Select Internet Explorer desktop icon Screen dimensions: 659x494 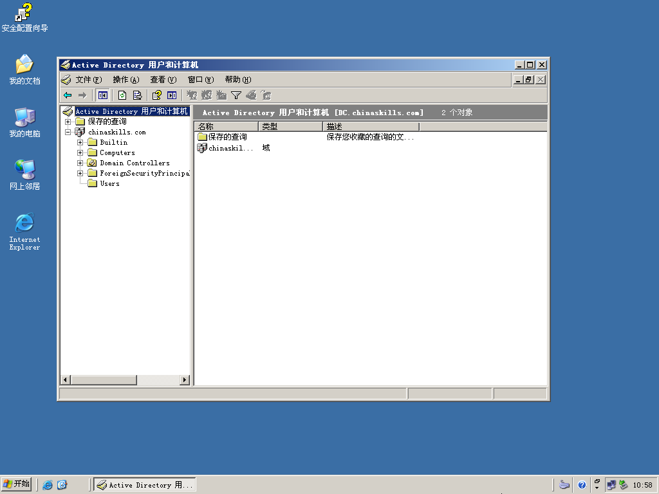click(x=24, y=232)
